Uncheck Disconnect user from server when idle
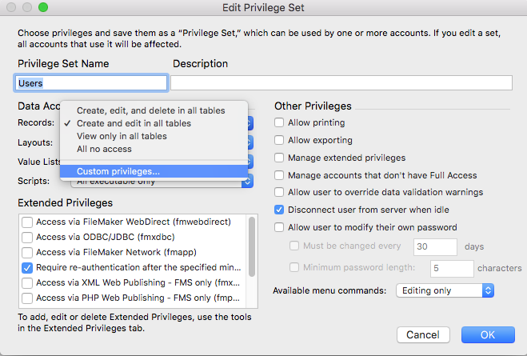 (279, 210)
